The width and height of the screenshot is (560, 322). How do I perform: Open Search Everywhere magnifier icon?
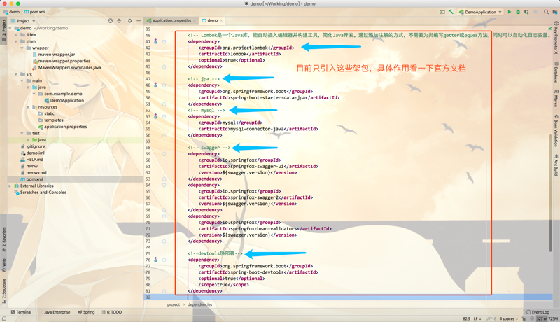pos(546,12)
